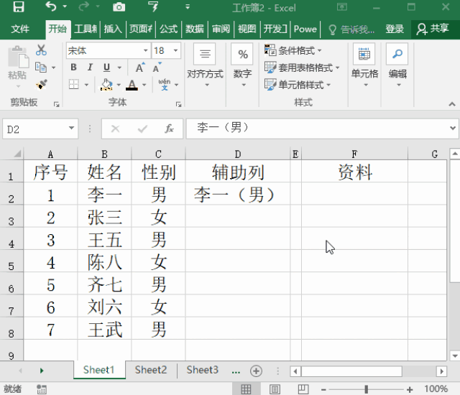Switch to Page Layout view in status bar

pos(275,389)
